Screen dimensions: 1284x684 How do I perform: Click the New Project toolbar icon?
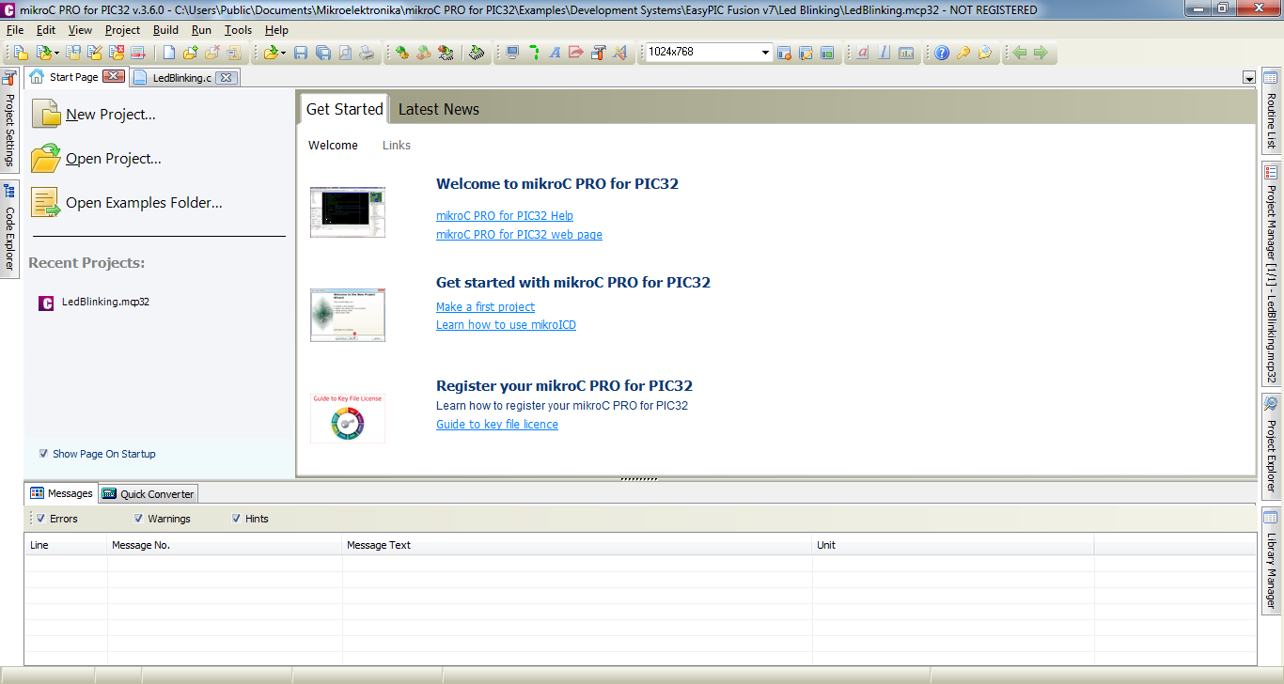[x=20, y=53]
